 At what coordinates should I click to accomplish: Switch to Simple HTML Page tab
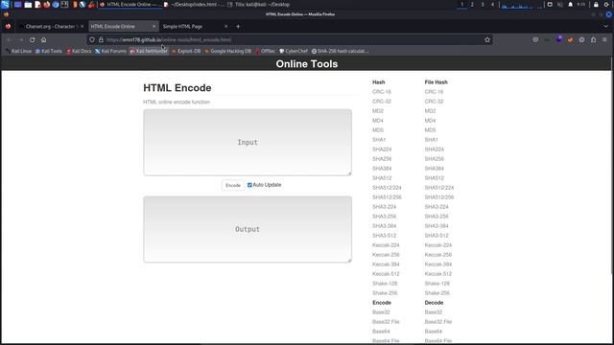(195, 27)
